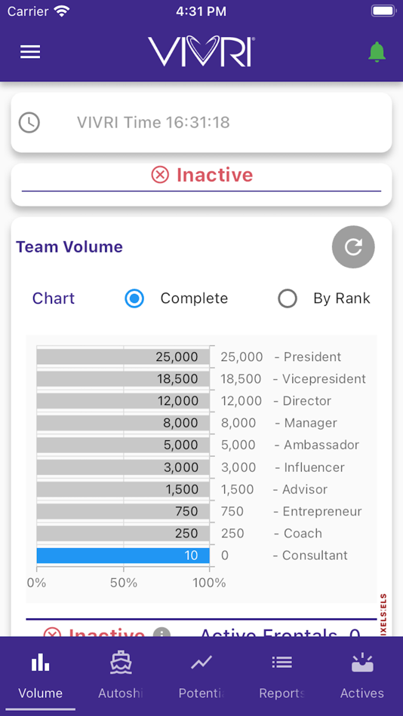The image size is (403, 716).
Task: Open the hamburger menu
Action: (x=30, y=51)
